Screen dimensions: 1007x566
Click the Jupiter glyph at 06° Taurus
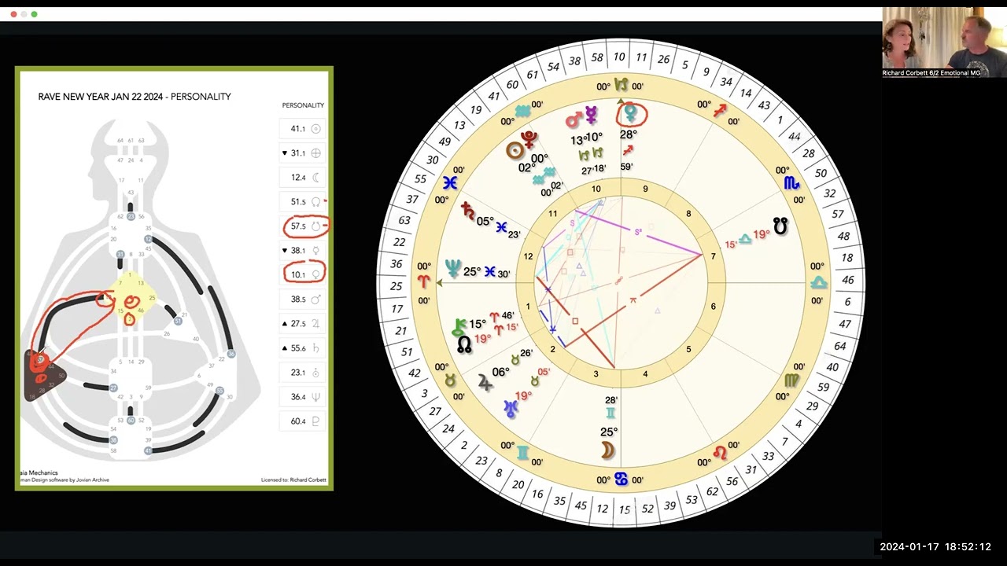point(485,383)
